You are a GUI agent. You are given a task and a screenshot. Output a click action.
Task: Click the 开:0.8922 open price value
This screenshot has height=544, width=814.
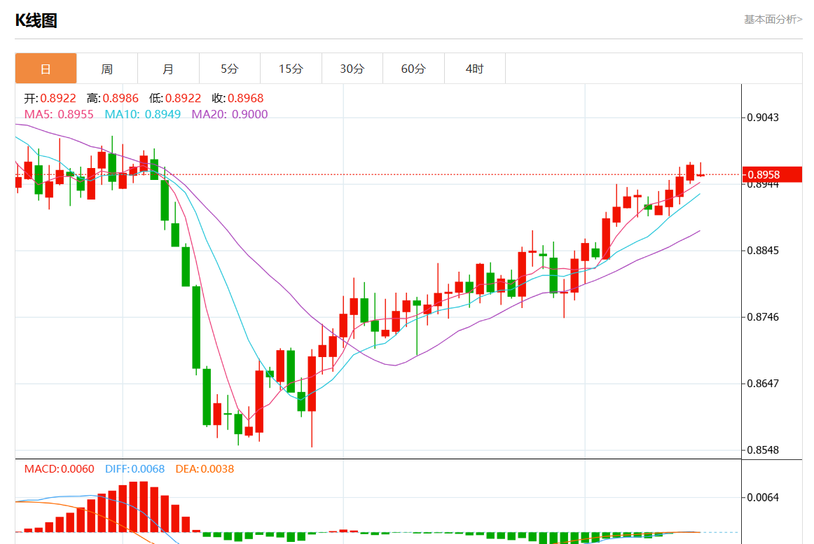50,98
